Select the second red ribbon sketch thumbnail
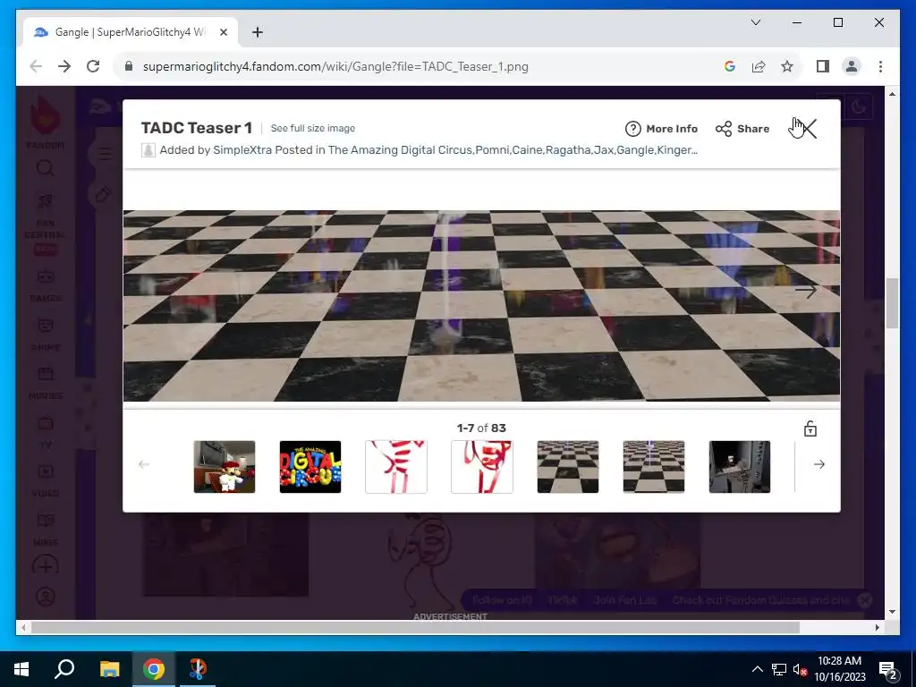Image resolution: width=916 pixels, height=687 pixels. pyautogui.click(x=482, y=467)
